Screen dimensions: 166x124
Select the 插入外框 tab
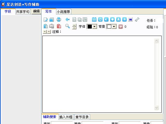(x=66, y=117)
